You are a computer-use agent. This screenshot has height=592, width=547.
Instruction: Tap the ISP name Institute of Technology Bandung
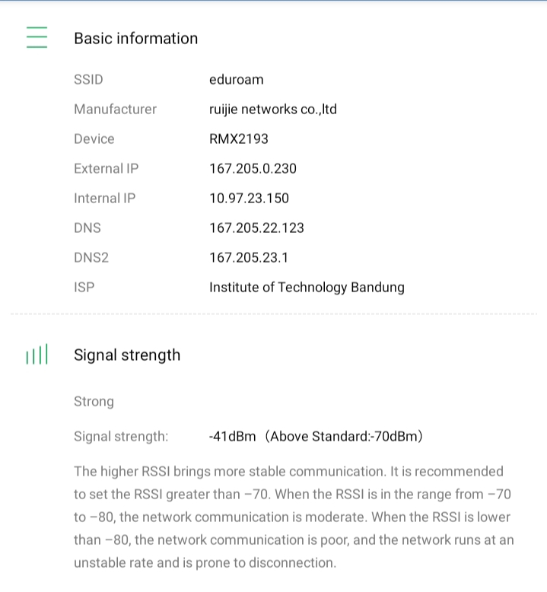click(307, 287)
